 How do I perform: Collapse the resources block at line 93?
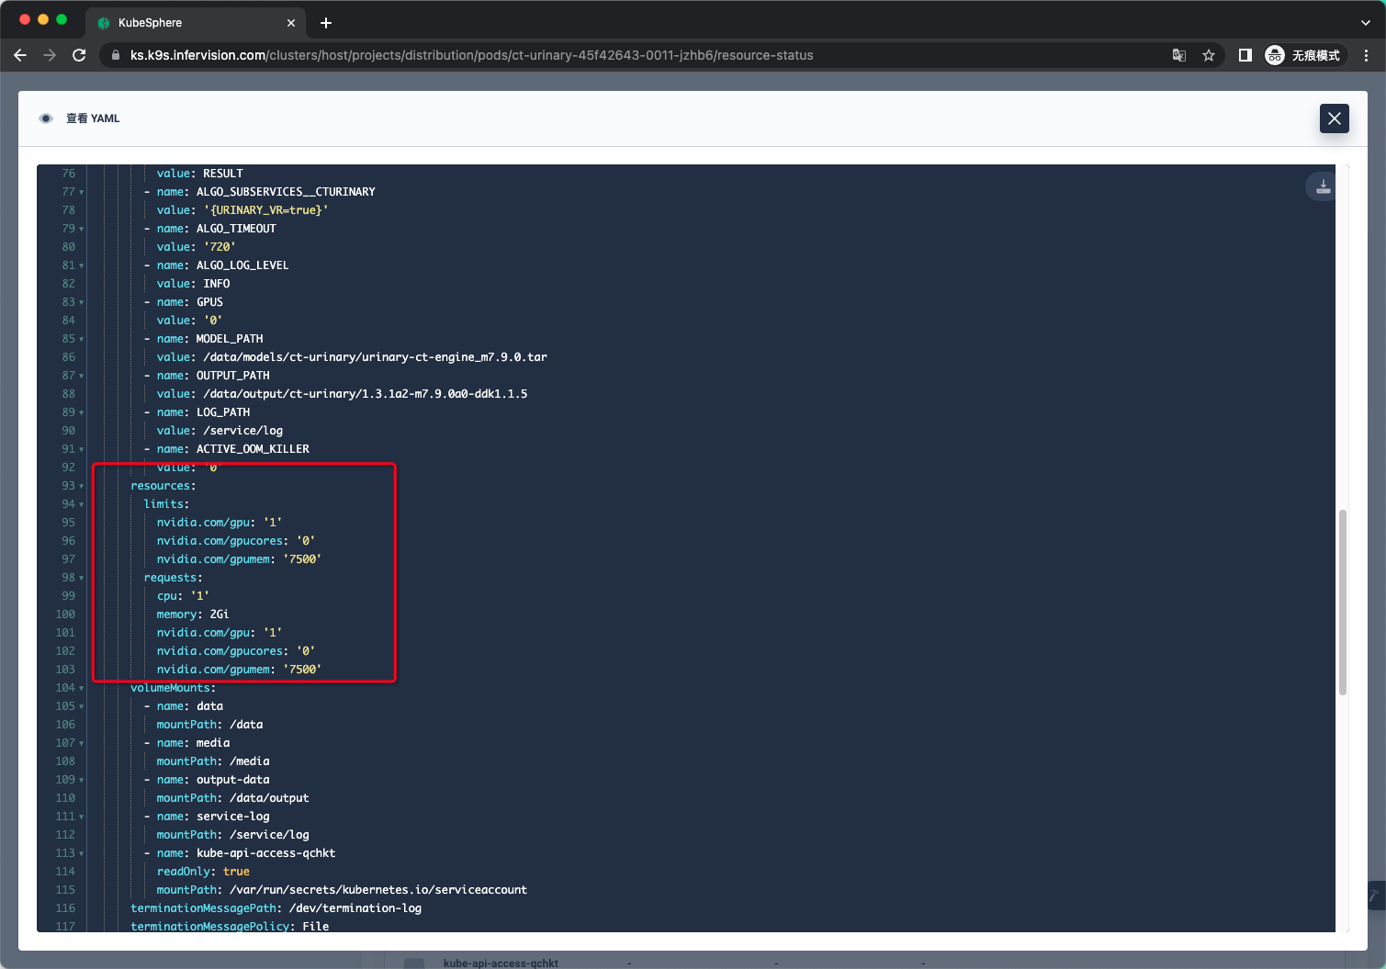[80, 486]
